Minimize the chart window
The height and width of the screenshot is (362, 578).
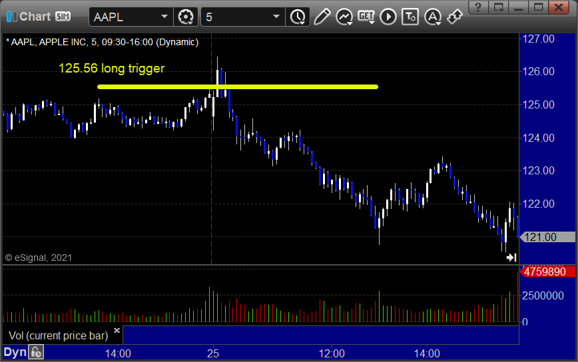519,7
